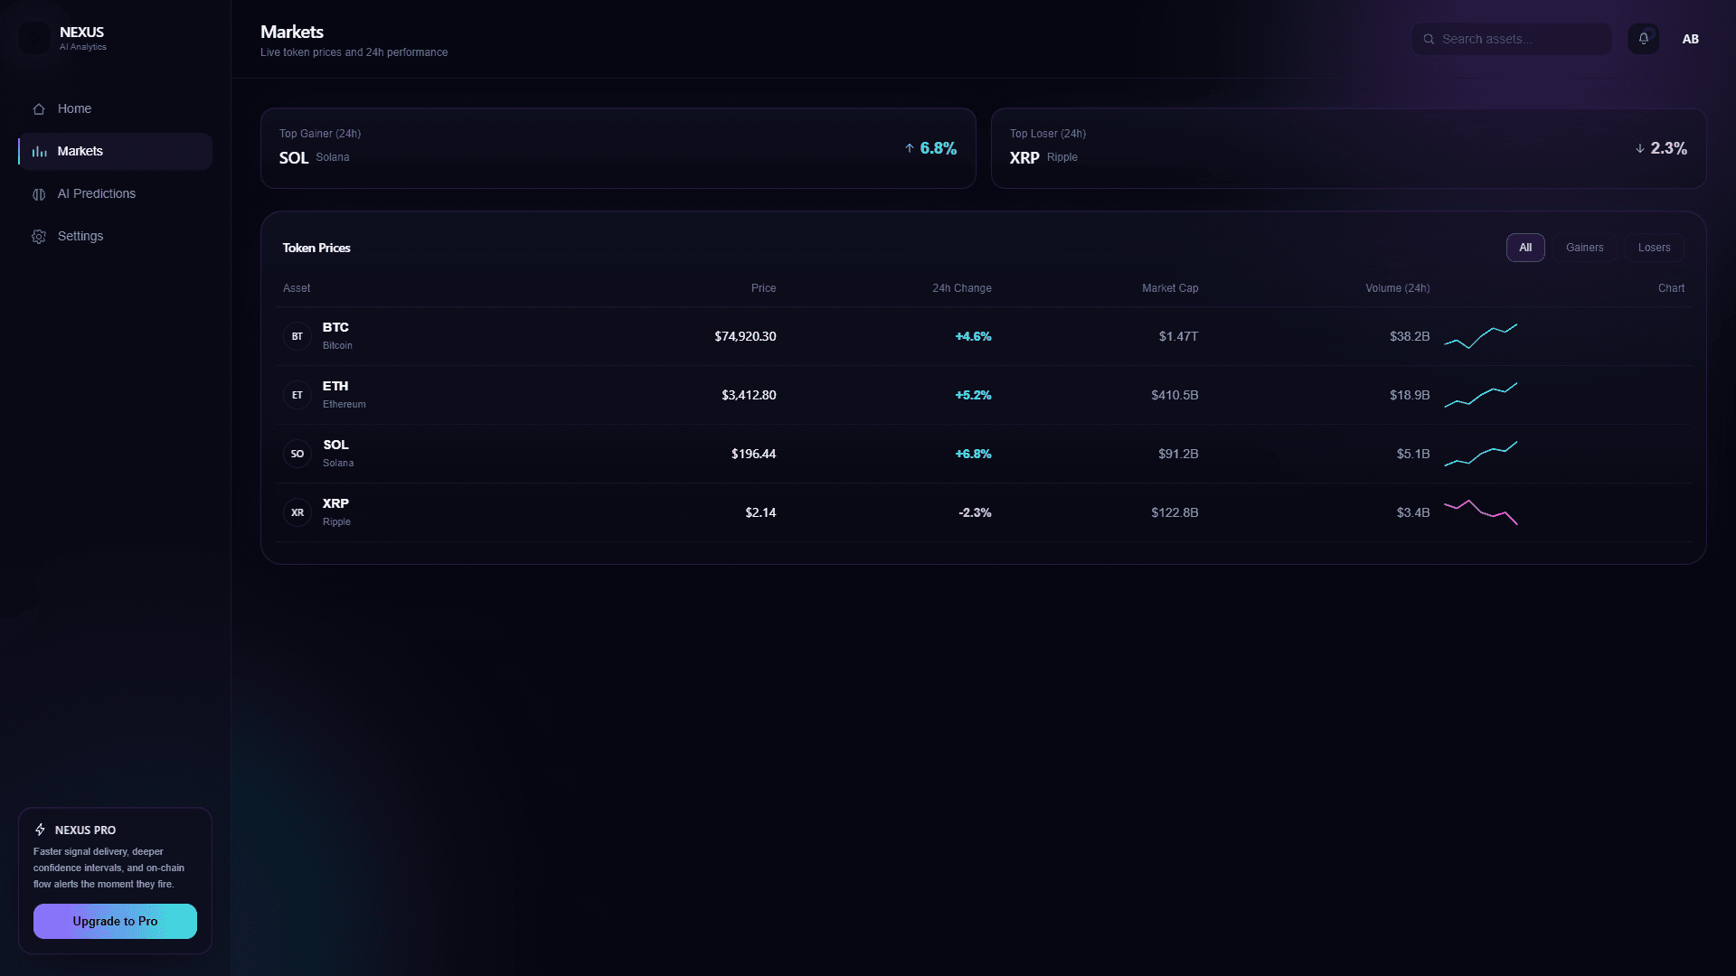
Task: Open the SOL sparkline chart
Action: 1481,454
